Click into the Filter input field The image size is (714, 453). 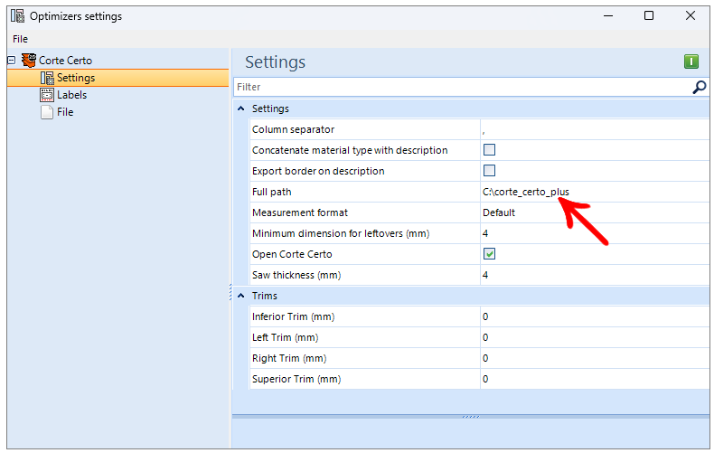point(462,87)
